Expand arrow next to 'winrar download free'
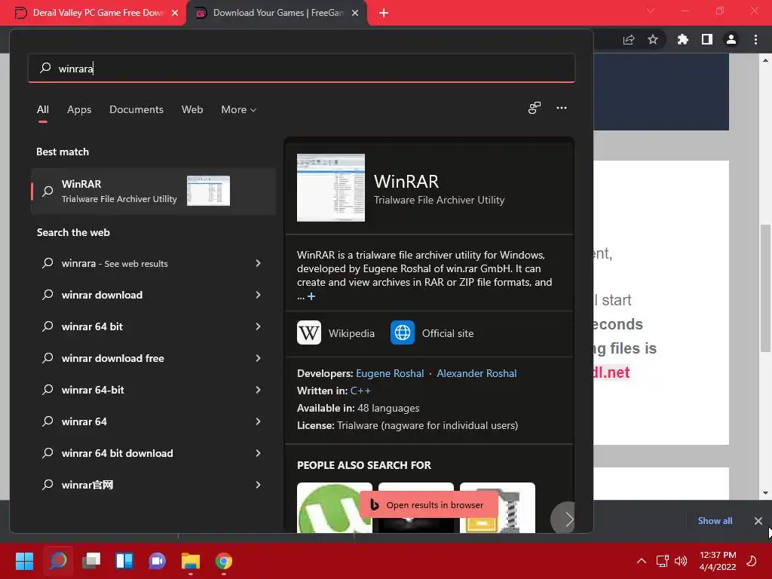The height and width of the screenshot is (579, 772). point(258,358)
